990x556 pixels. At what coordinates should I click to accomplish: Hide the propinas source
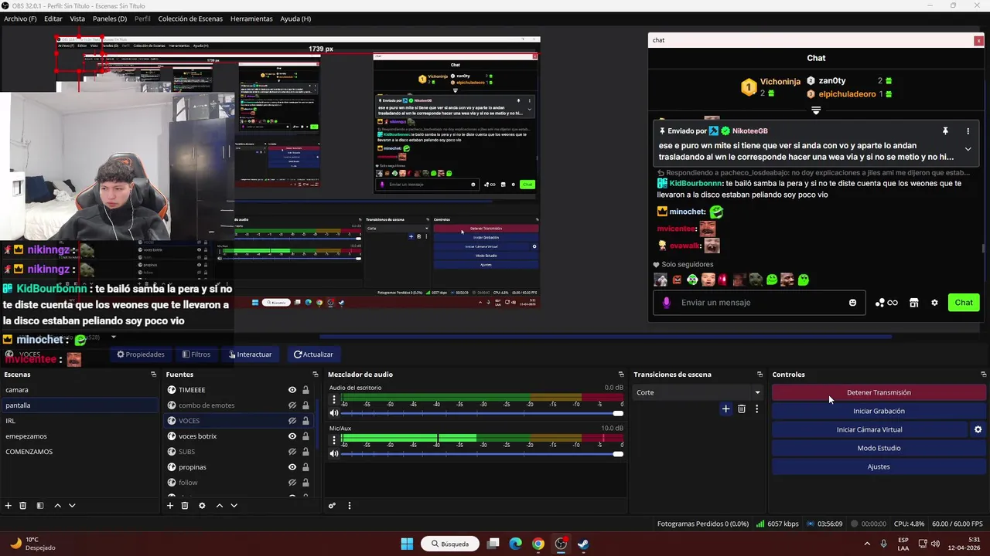point(292,467)
